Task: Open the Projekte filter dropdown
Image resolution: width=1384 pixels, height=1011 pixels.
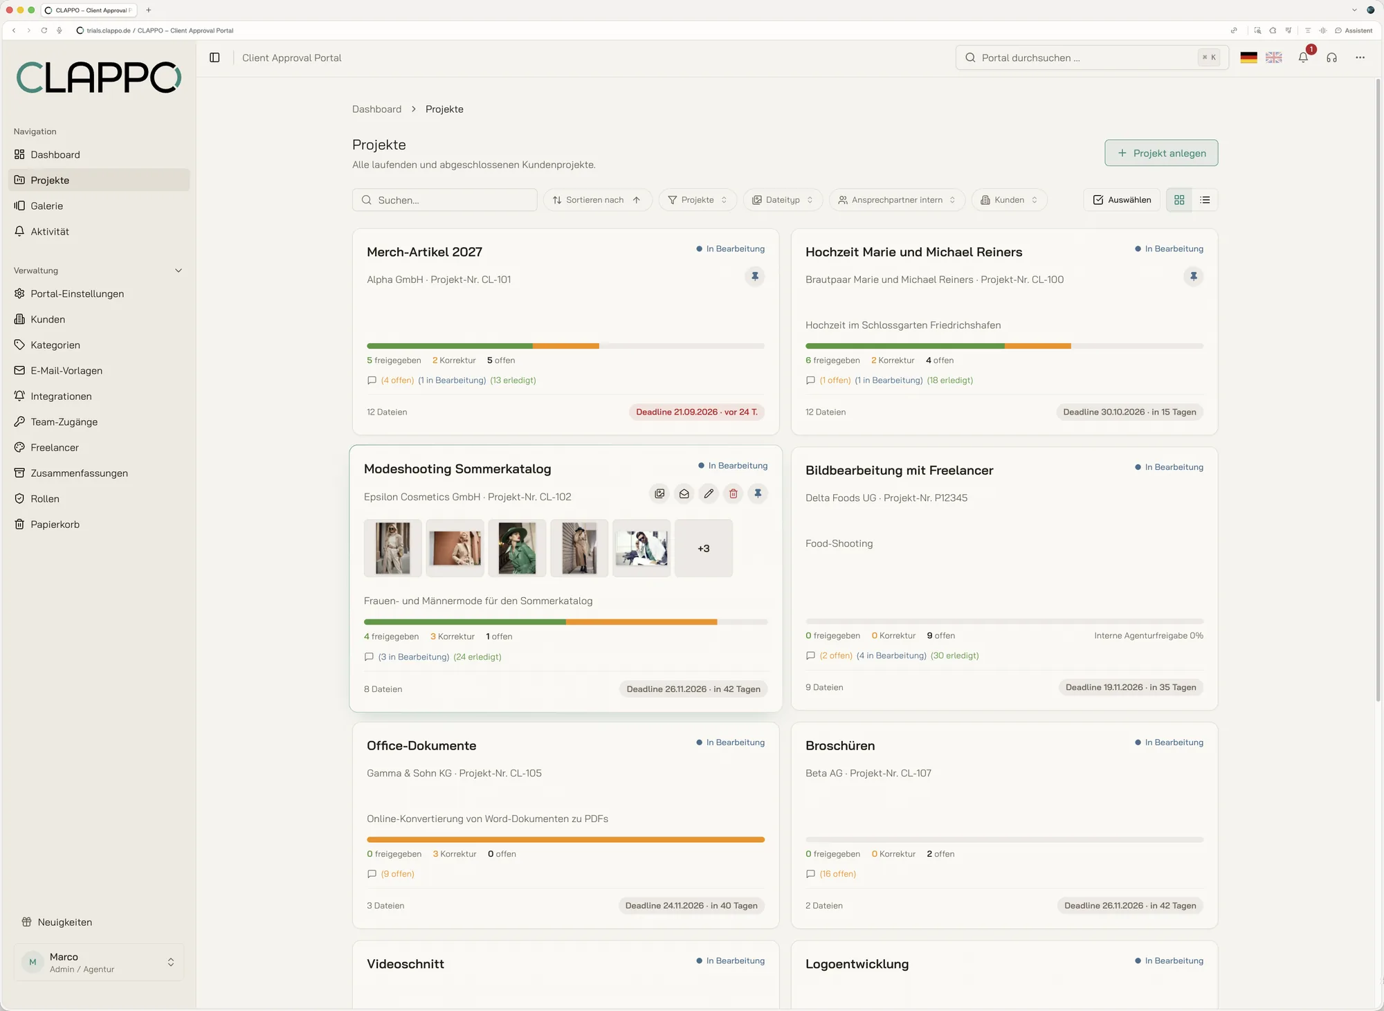Action: tap(698, 200)
